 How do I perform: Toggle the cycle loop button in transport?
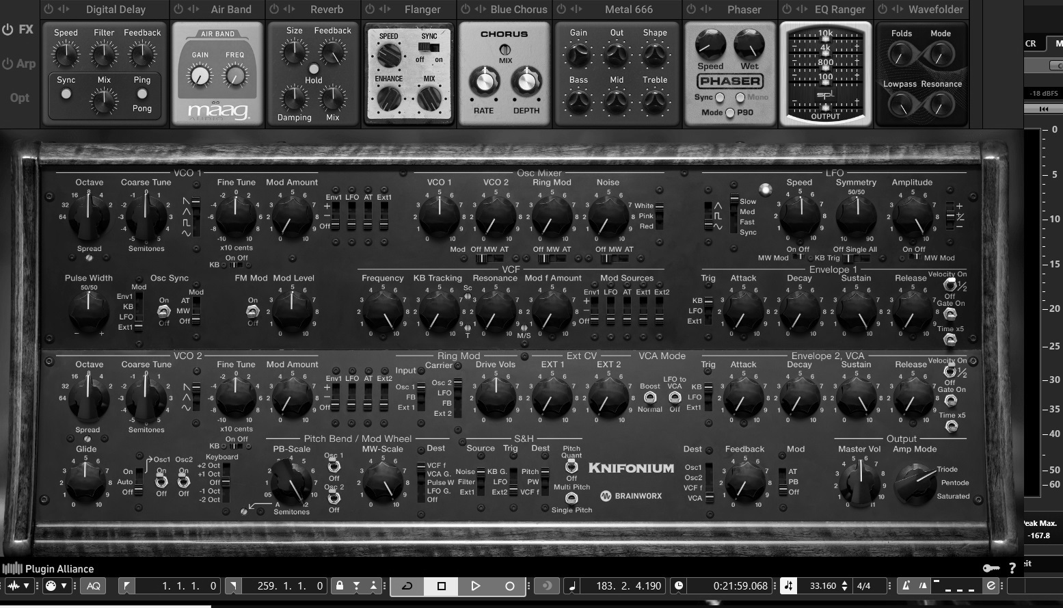coord(407,585)
